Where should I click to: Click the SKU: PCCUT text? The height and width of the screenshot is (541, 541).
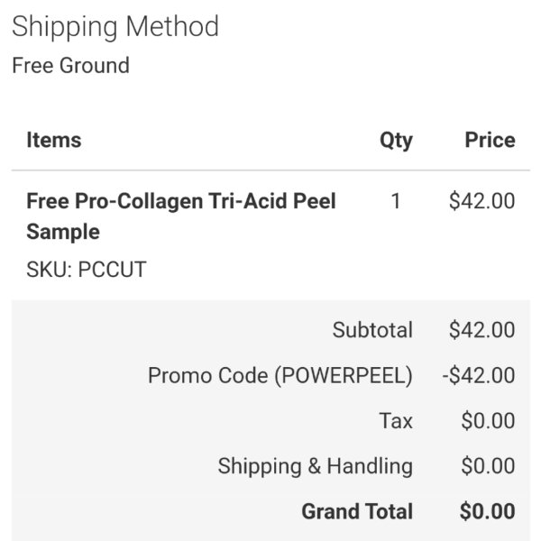coord(87,269)
